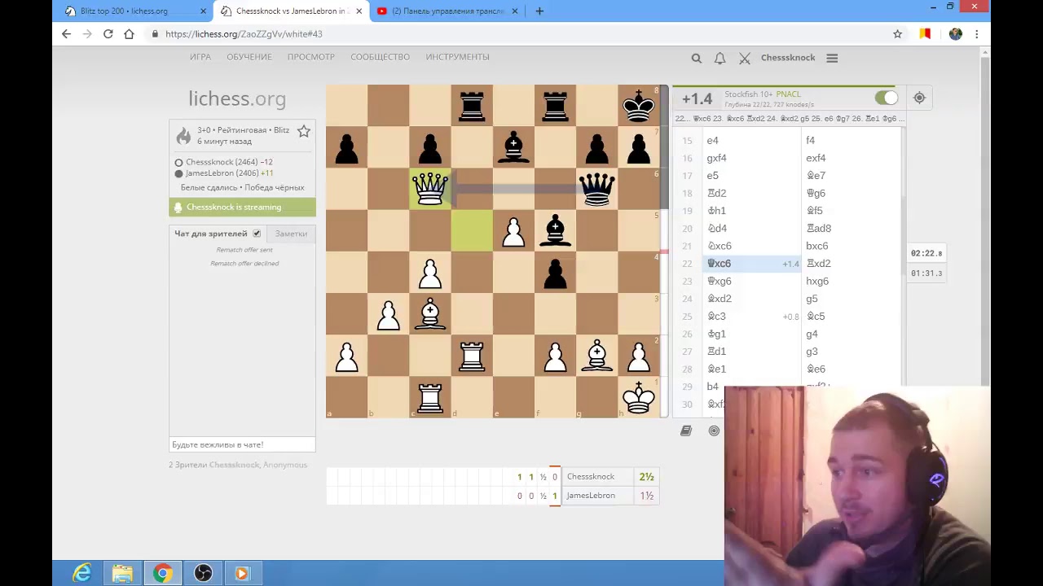Open a new browser tab
Screen dimensions: 1043x586
tap(539, 11)
